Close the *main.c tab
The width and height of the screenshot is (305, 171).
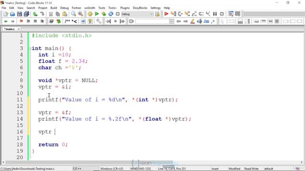tap(19, 29)
